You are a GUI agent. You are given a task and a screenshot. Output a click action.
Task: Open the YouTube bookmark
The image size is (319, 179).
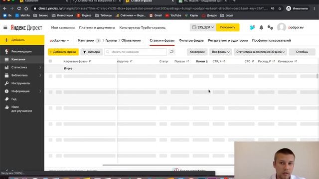(173, 15)
